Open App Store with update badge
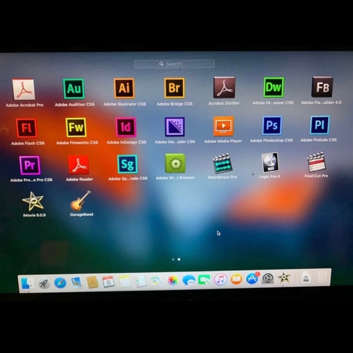 (253, 279)
